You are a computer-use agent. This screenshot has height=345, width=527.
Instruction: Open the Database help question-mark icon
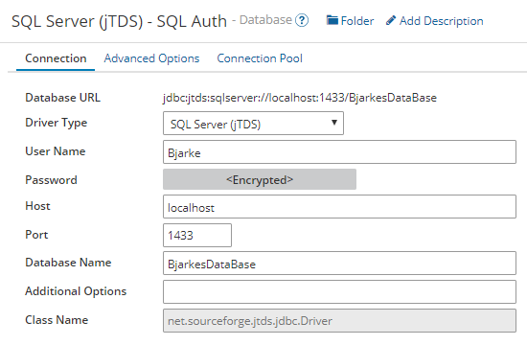(302, 20)
